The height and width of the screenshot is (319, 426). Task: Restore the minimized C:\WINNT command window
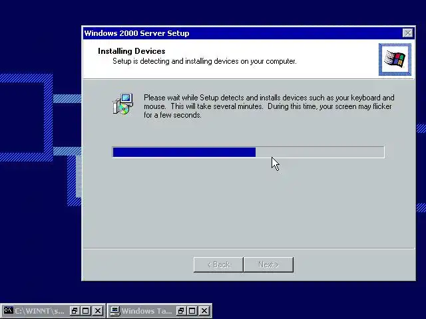pos(74,310)
